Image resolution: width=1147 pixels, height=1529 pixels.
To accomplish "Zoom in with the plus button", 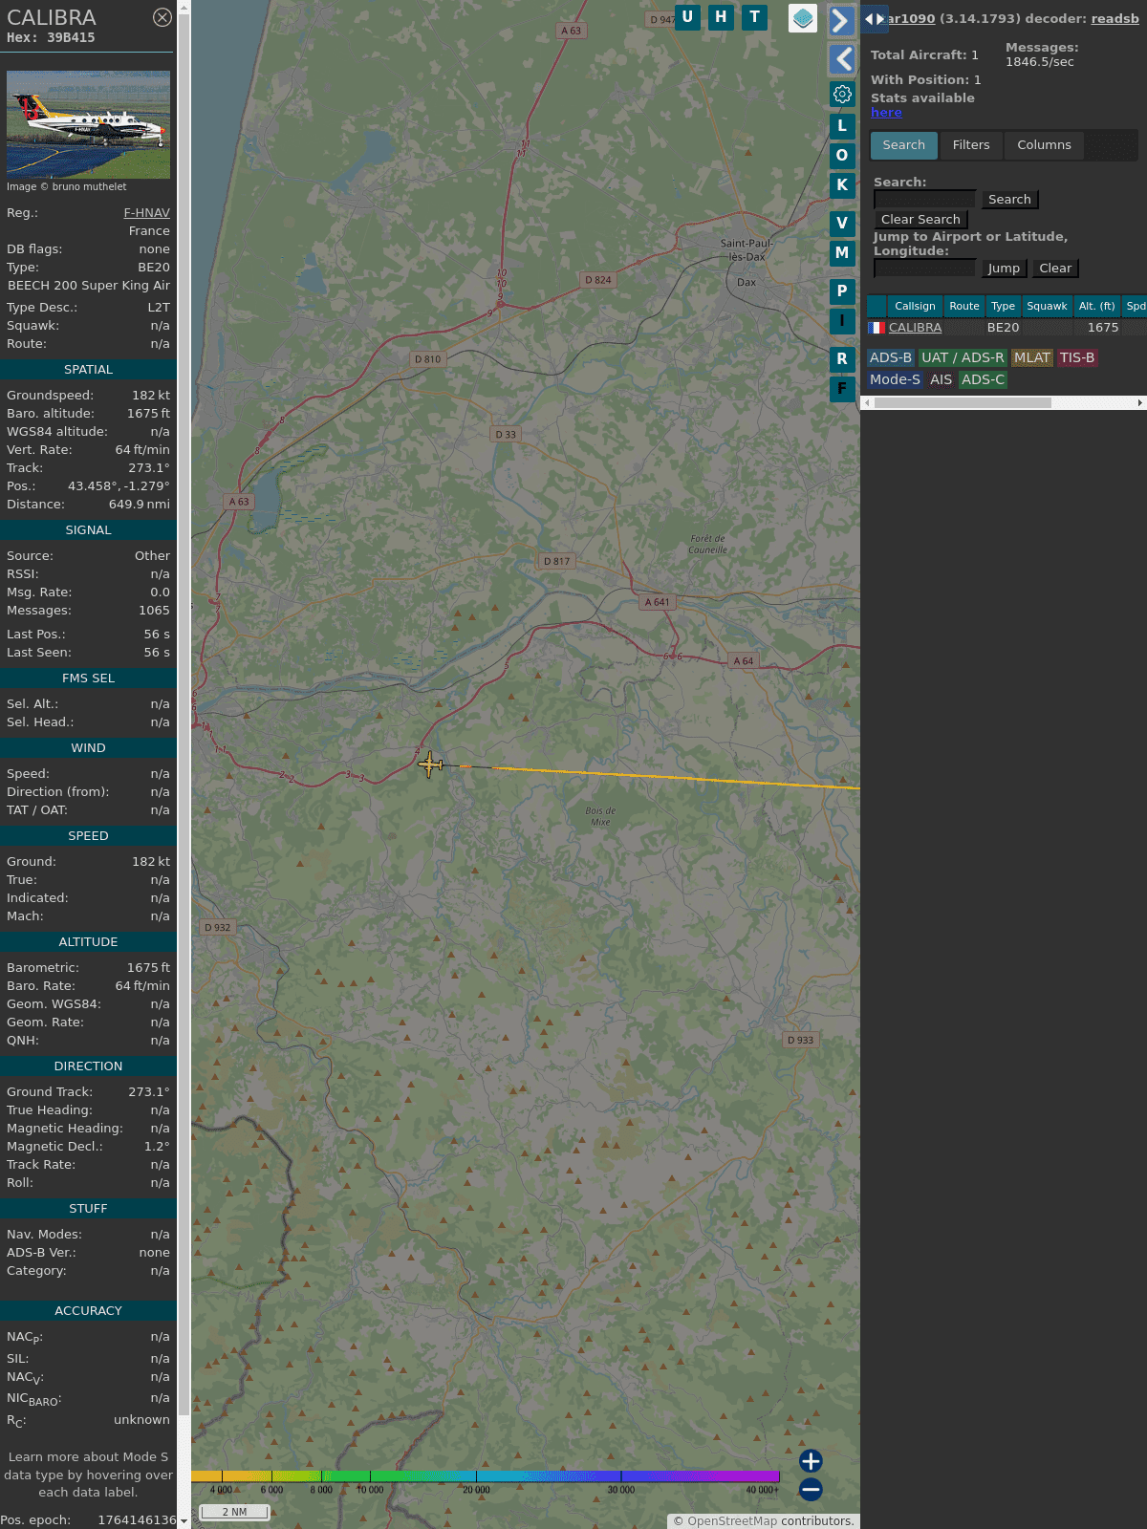I will (811, 1460).
